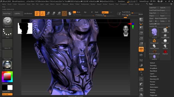Expand the Subtool section
The image size is (174, 97).
coord(152,63)
